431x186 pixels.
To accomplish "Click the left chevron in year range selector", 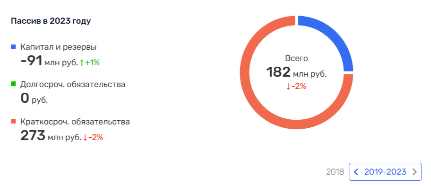I will pos(356,172).
